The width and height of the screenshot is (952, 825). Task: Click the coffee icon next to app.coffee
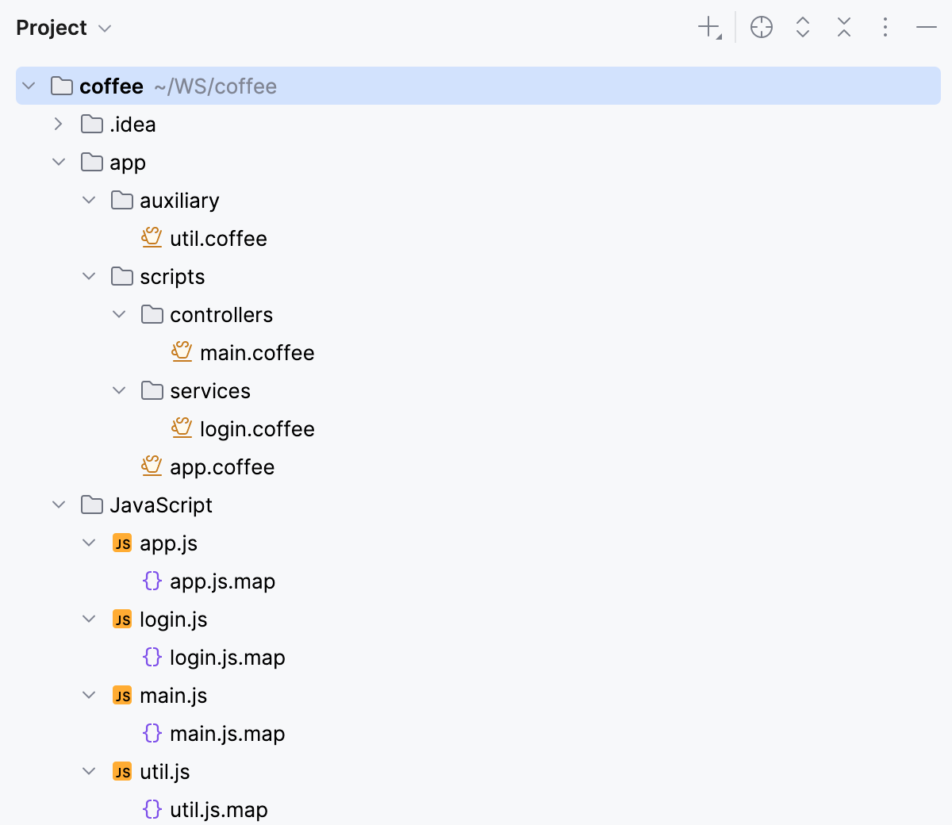[x=152, y=466]
